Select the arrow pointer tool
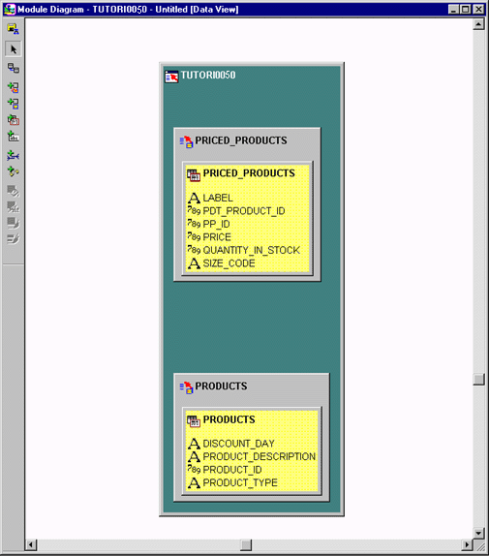The image size is (489, 556). click(14, 49)
